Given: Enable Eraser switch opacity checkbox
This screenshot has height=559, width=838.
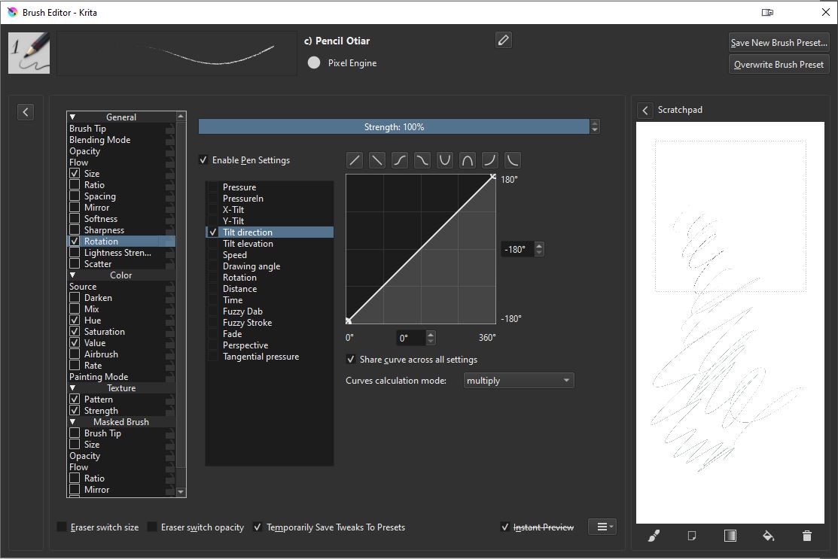Looking at the screenshot, I should pyautogui.click(x=152, y=527).
